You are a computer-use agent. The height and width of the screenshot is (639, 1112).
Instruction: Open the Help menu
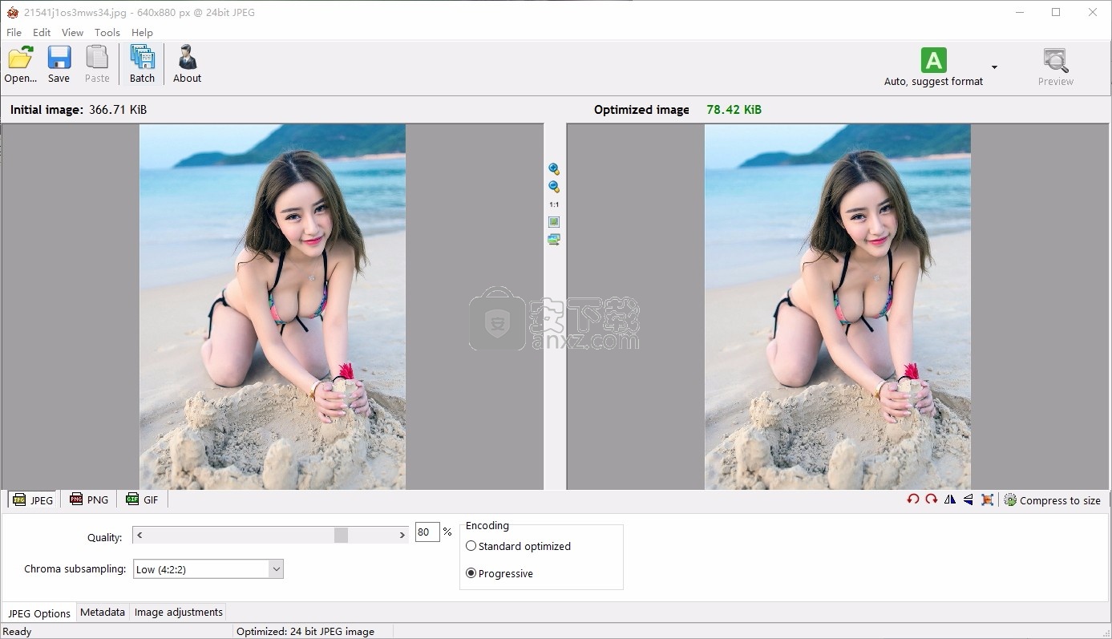click(x=142, y=33)
